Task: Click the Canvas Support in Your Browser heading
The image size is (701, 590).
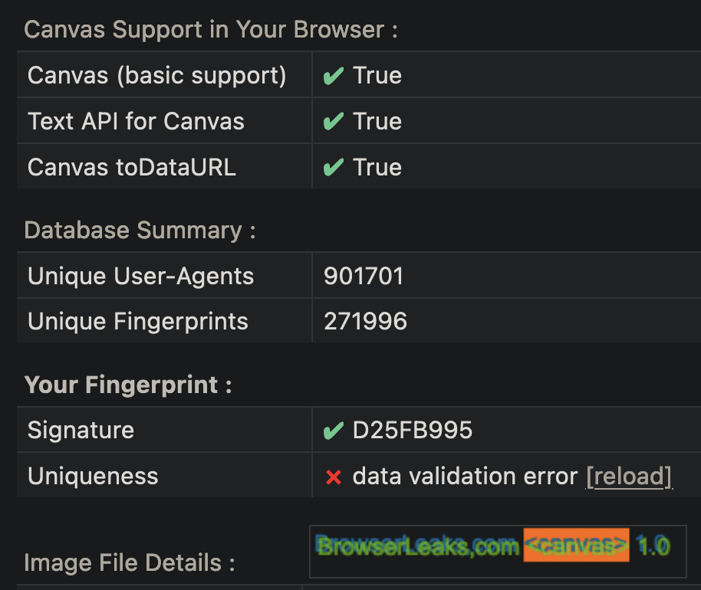Action: [211, 30]
